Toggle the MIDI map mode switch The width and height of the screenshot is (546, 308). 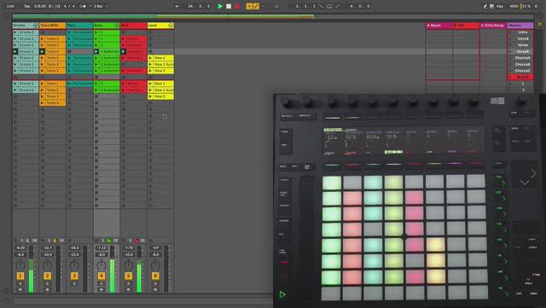point(514,6)
